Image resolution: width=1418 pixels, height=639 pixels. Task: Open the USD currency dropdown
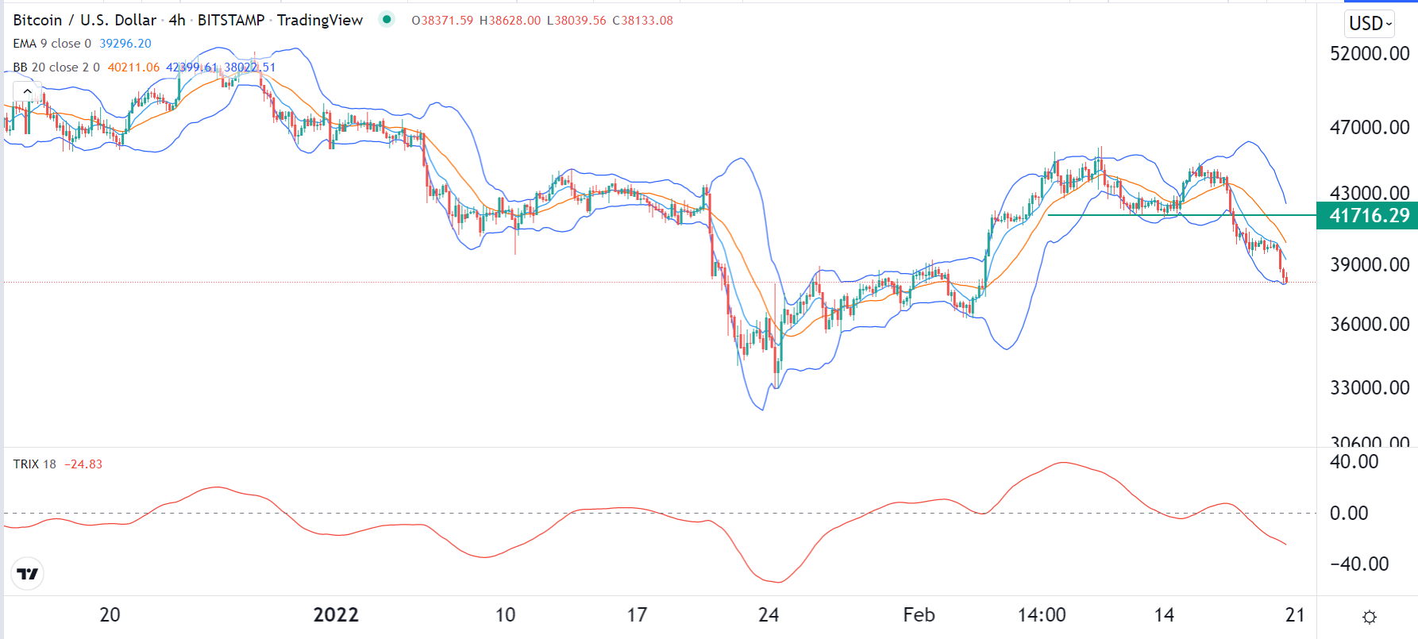tap(1370, 24)
